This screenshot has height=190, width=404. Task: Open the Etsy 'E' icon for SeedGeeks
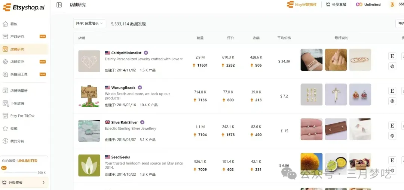[392, 160]
